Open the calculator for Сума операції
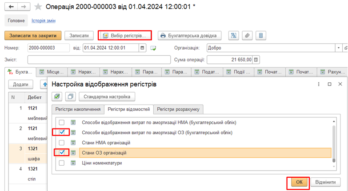 tap(256, 60)
